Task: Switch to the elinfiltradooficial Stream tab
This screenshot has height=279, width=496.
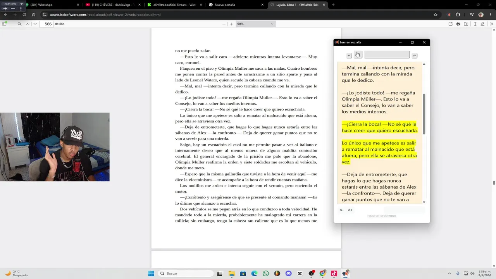Action: (x=175, y=5)
